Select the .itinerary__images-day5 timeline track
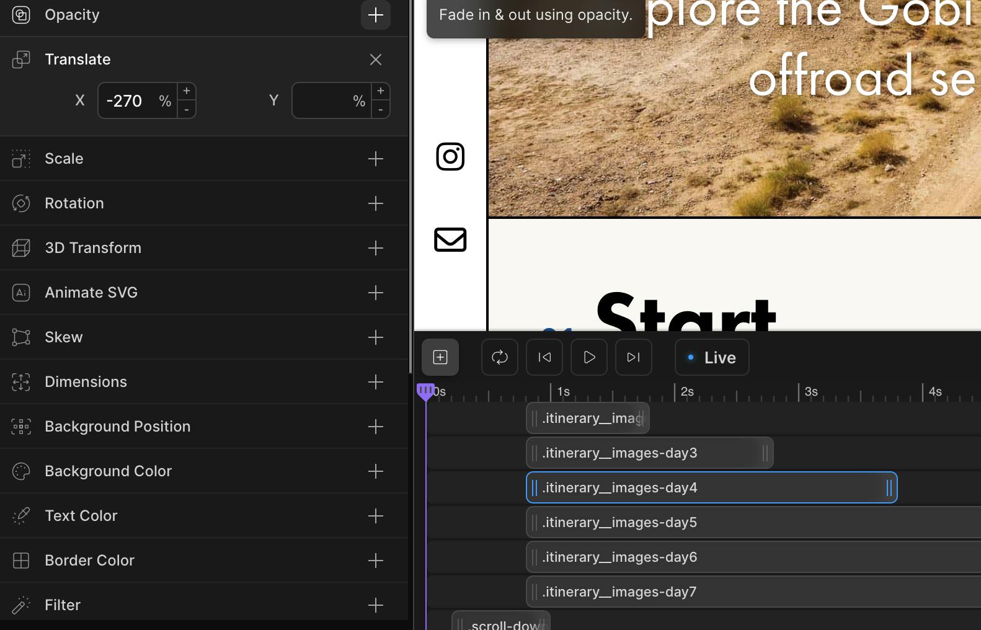Viewport: 981px width, 630px height. click(620, 523)
